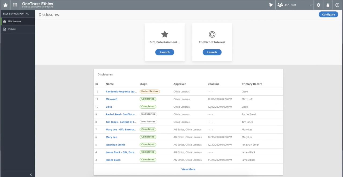Click the Primary Record column header
The width and height of the screenshot is (343, 177).
252,84
